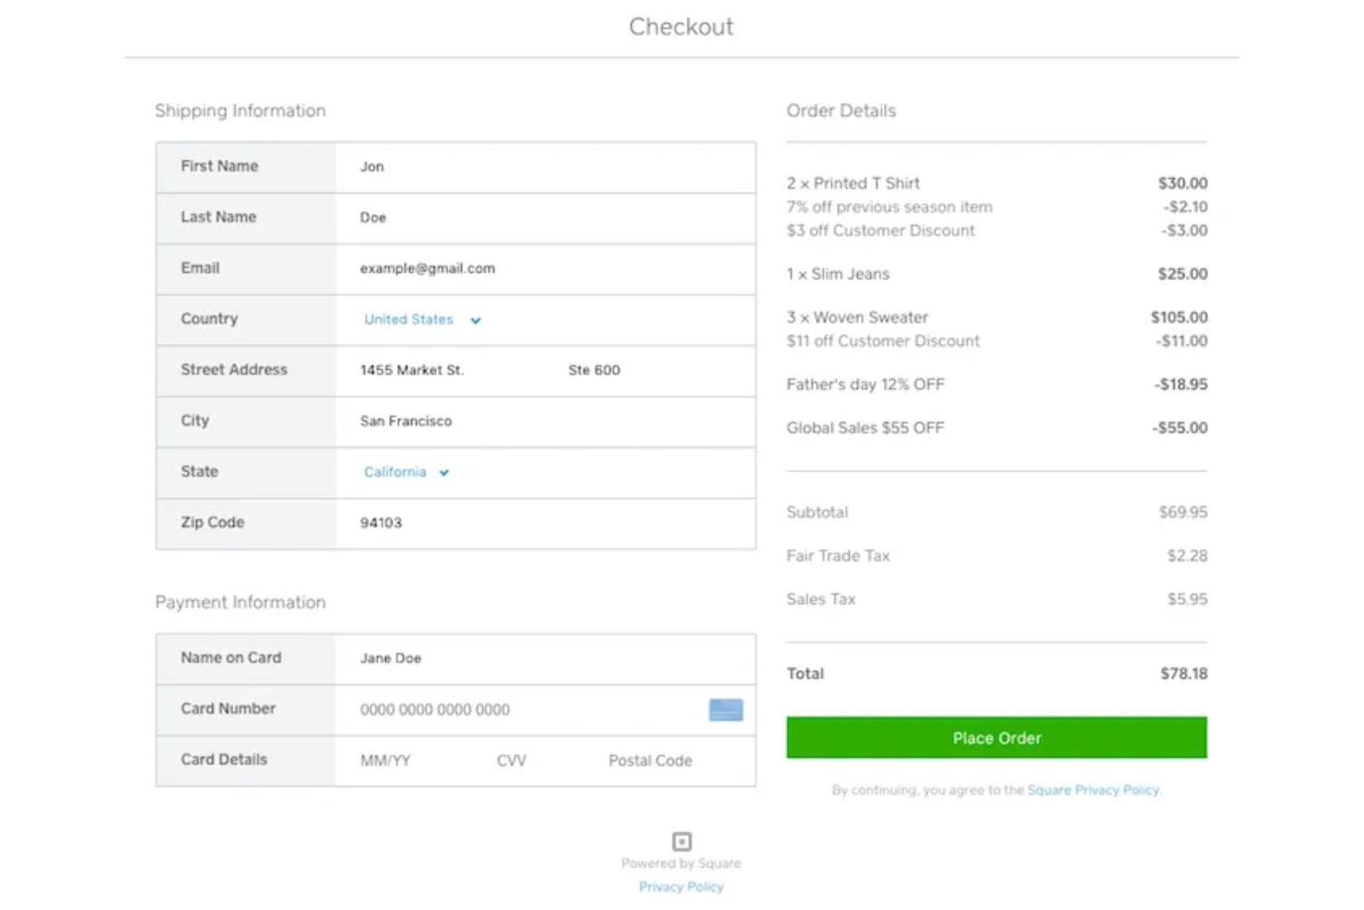Screen dimensions: 1364x910
Task: Open the Square Privacy Policy link
Action: pyautogui.click(x=1092, y=790)
